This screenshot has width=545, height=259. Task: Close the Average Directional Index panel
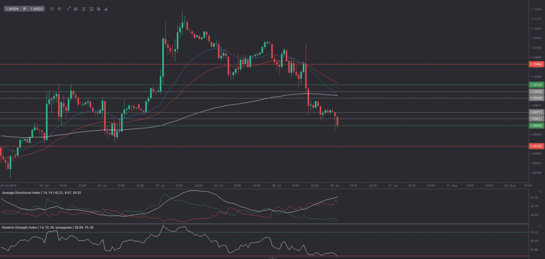540,191
